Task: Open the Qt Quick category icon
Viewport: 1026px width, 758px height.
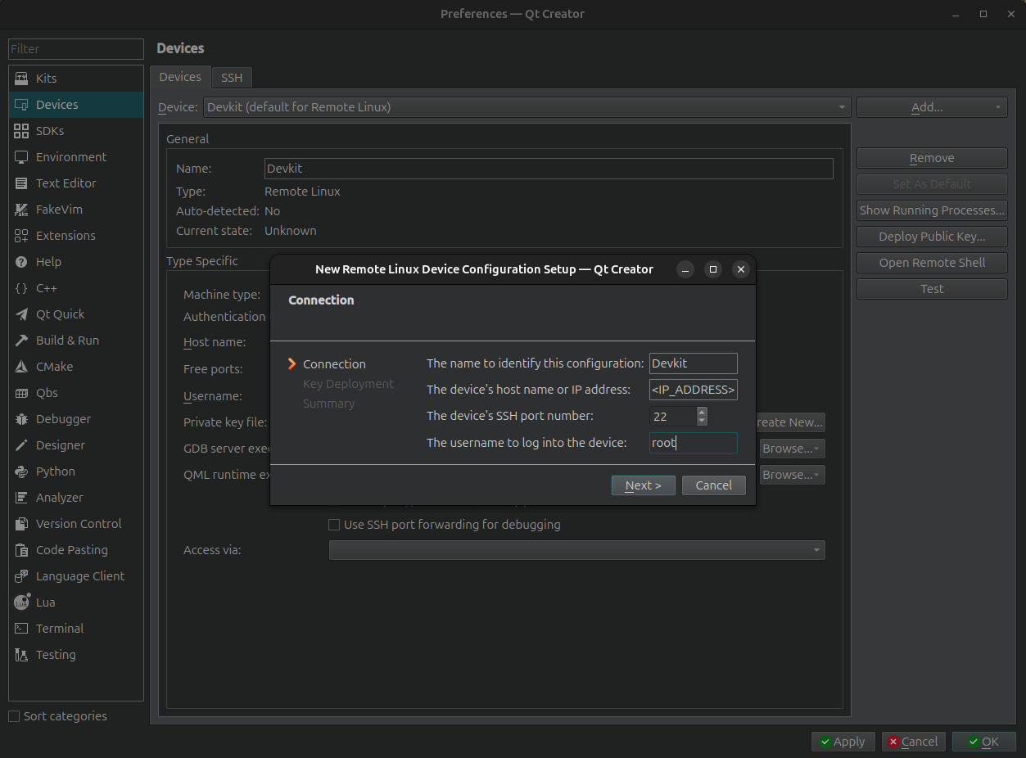Action: (21, 314)
